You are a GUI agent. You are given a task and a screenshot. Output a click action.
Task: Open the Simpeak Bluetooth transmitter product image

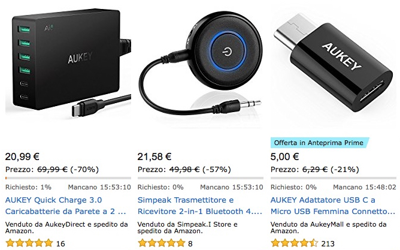(201, 68)
